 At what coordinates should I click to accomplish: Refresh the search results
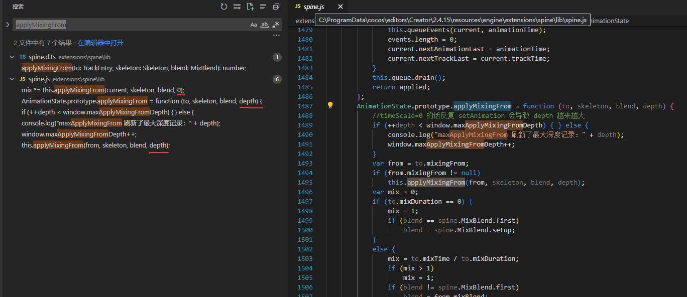click(224, 7)
